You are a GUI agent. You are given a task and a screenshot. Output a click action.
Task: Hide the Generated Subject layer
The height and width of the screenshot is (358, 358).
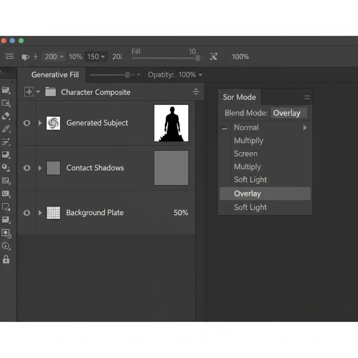[27, 123]
